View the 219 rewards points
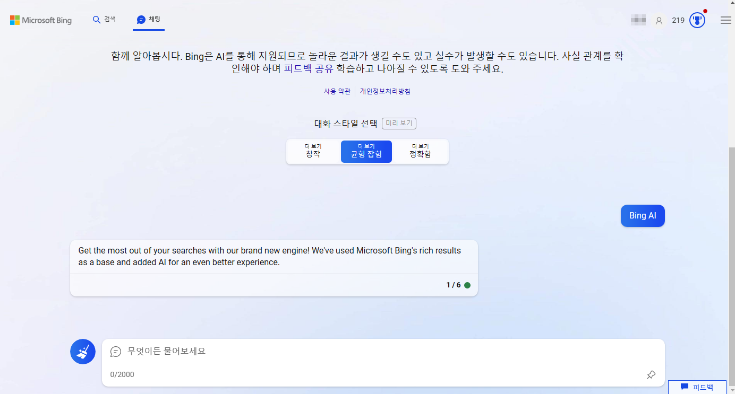 (x=678, y=20)
